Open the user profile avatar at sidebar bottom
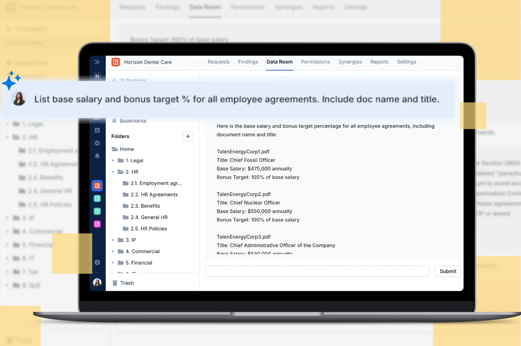Viewport: 521px width, 346px height. [97, 283]
